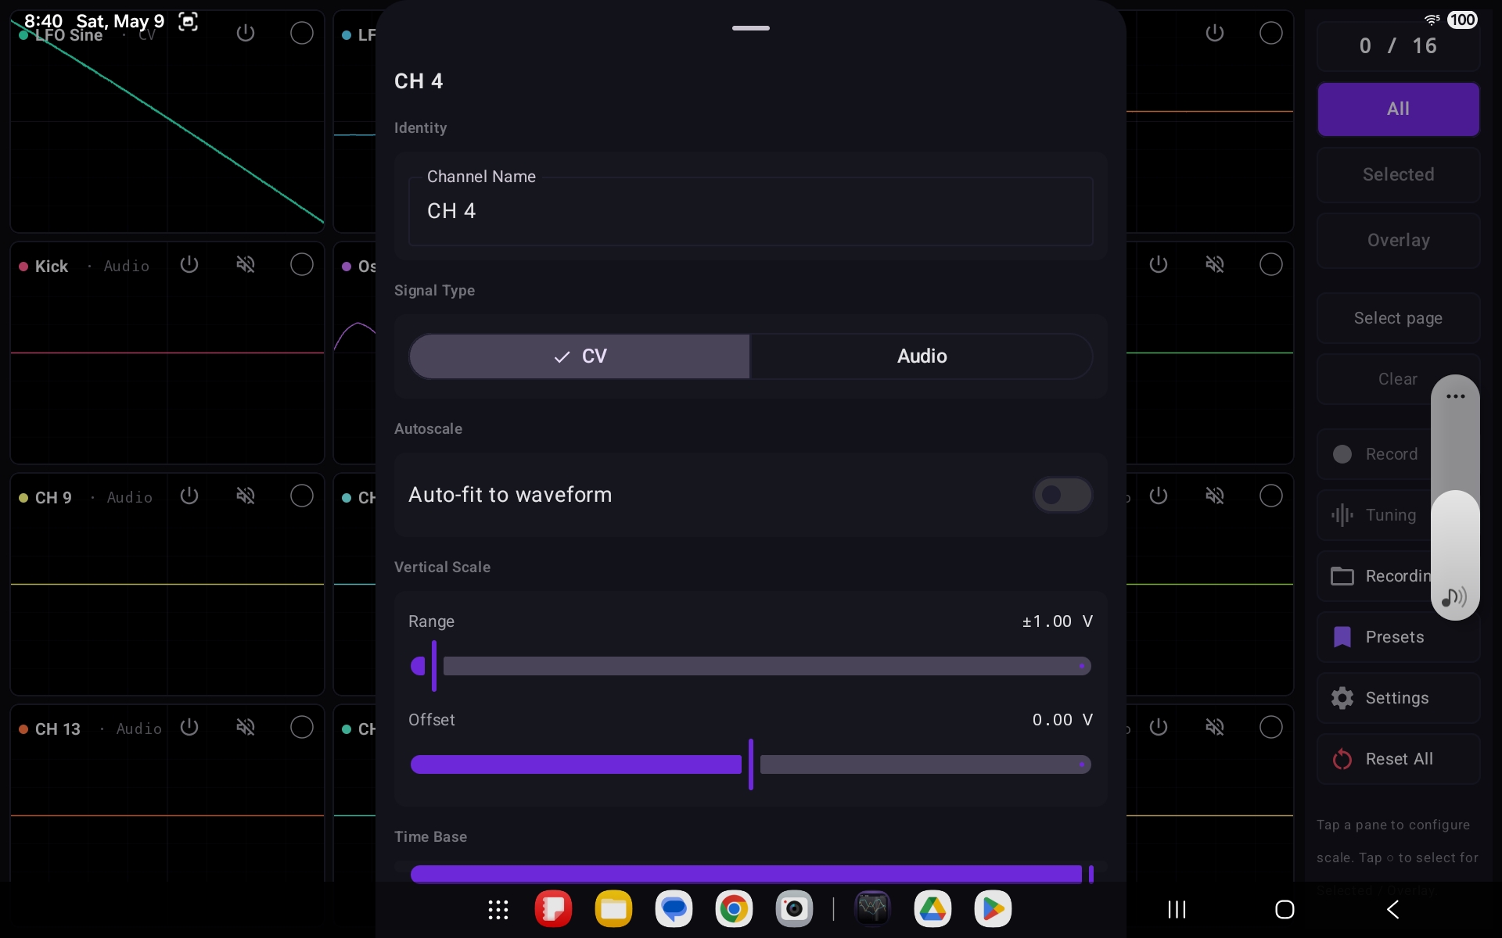This screenshot has width=1502, height=938.
Task: Open the Messages app in taskbar
Action: pos(674,909)
